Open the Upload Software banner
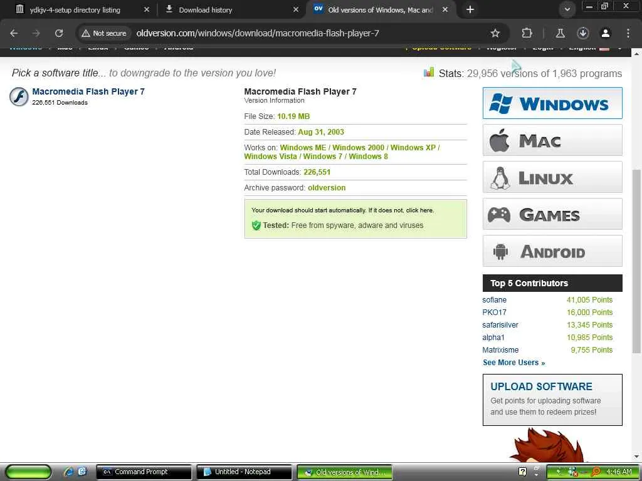The image size is (642, 481). (x=552, y=400)
